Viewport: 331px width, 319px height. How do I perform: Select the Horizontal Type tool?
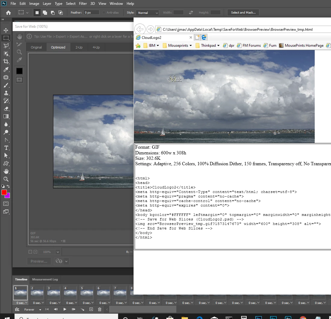(6, 148)
